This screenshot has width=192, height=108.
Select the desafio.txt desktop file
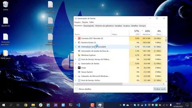(x=5, y=22)
